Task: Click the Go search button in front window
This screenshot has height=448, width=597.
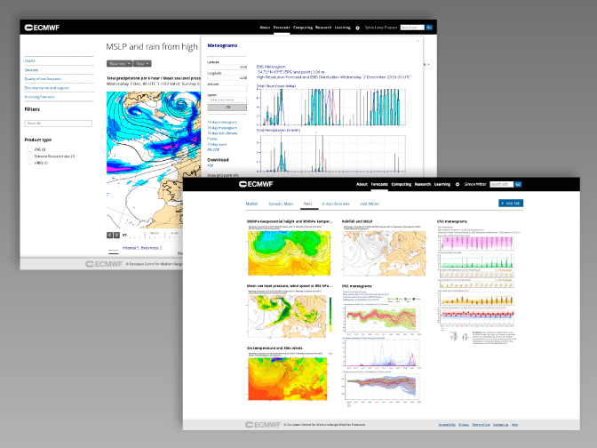Action: tap(518, 184)
